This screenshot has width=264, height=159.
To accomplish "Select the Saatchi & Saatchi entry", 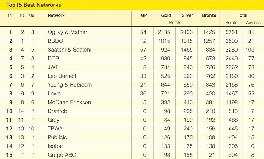I will 69,50.
